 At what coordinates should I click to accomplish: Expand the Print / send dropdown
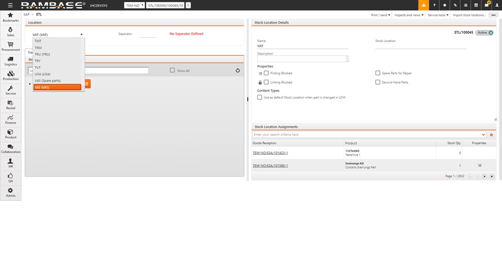pyautogui.click(x=380, y=15)
